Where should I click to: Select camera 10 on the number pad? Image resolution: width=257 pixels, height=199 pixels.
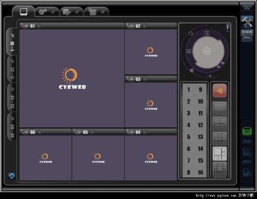click(200, 102)
